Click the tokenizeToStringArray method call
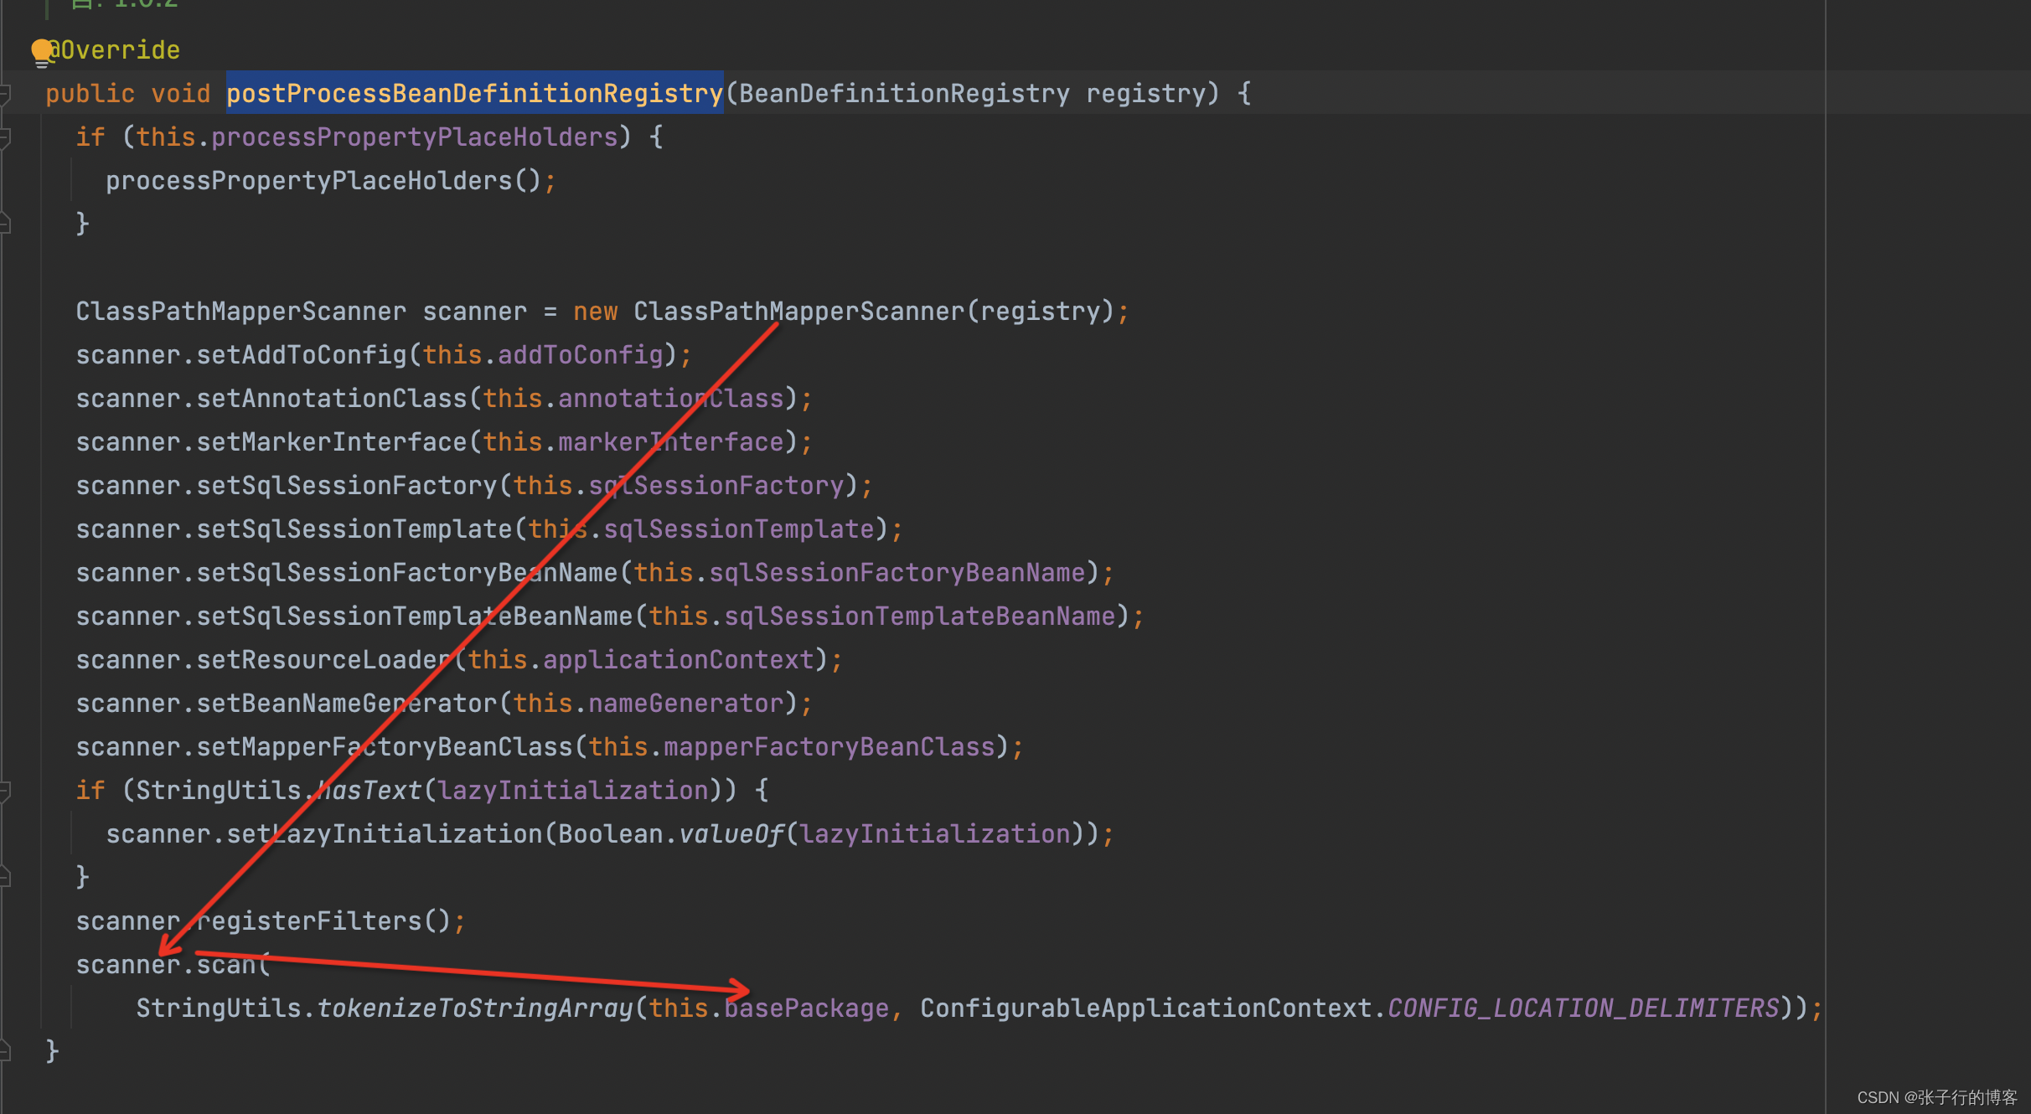This screenshot has height=1114, width=2031. click(474, 1008)
